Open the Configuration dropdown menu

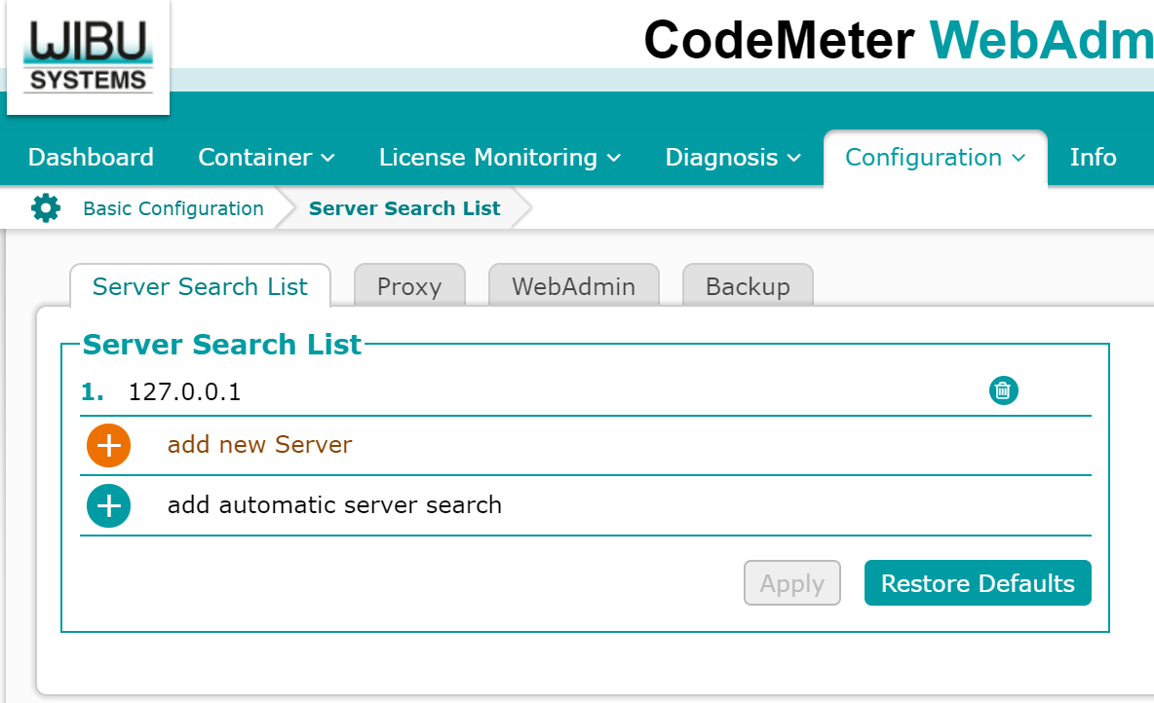pos(936,158)
